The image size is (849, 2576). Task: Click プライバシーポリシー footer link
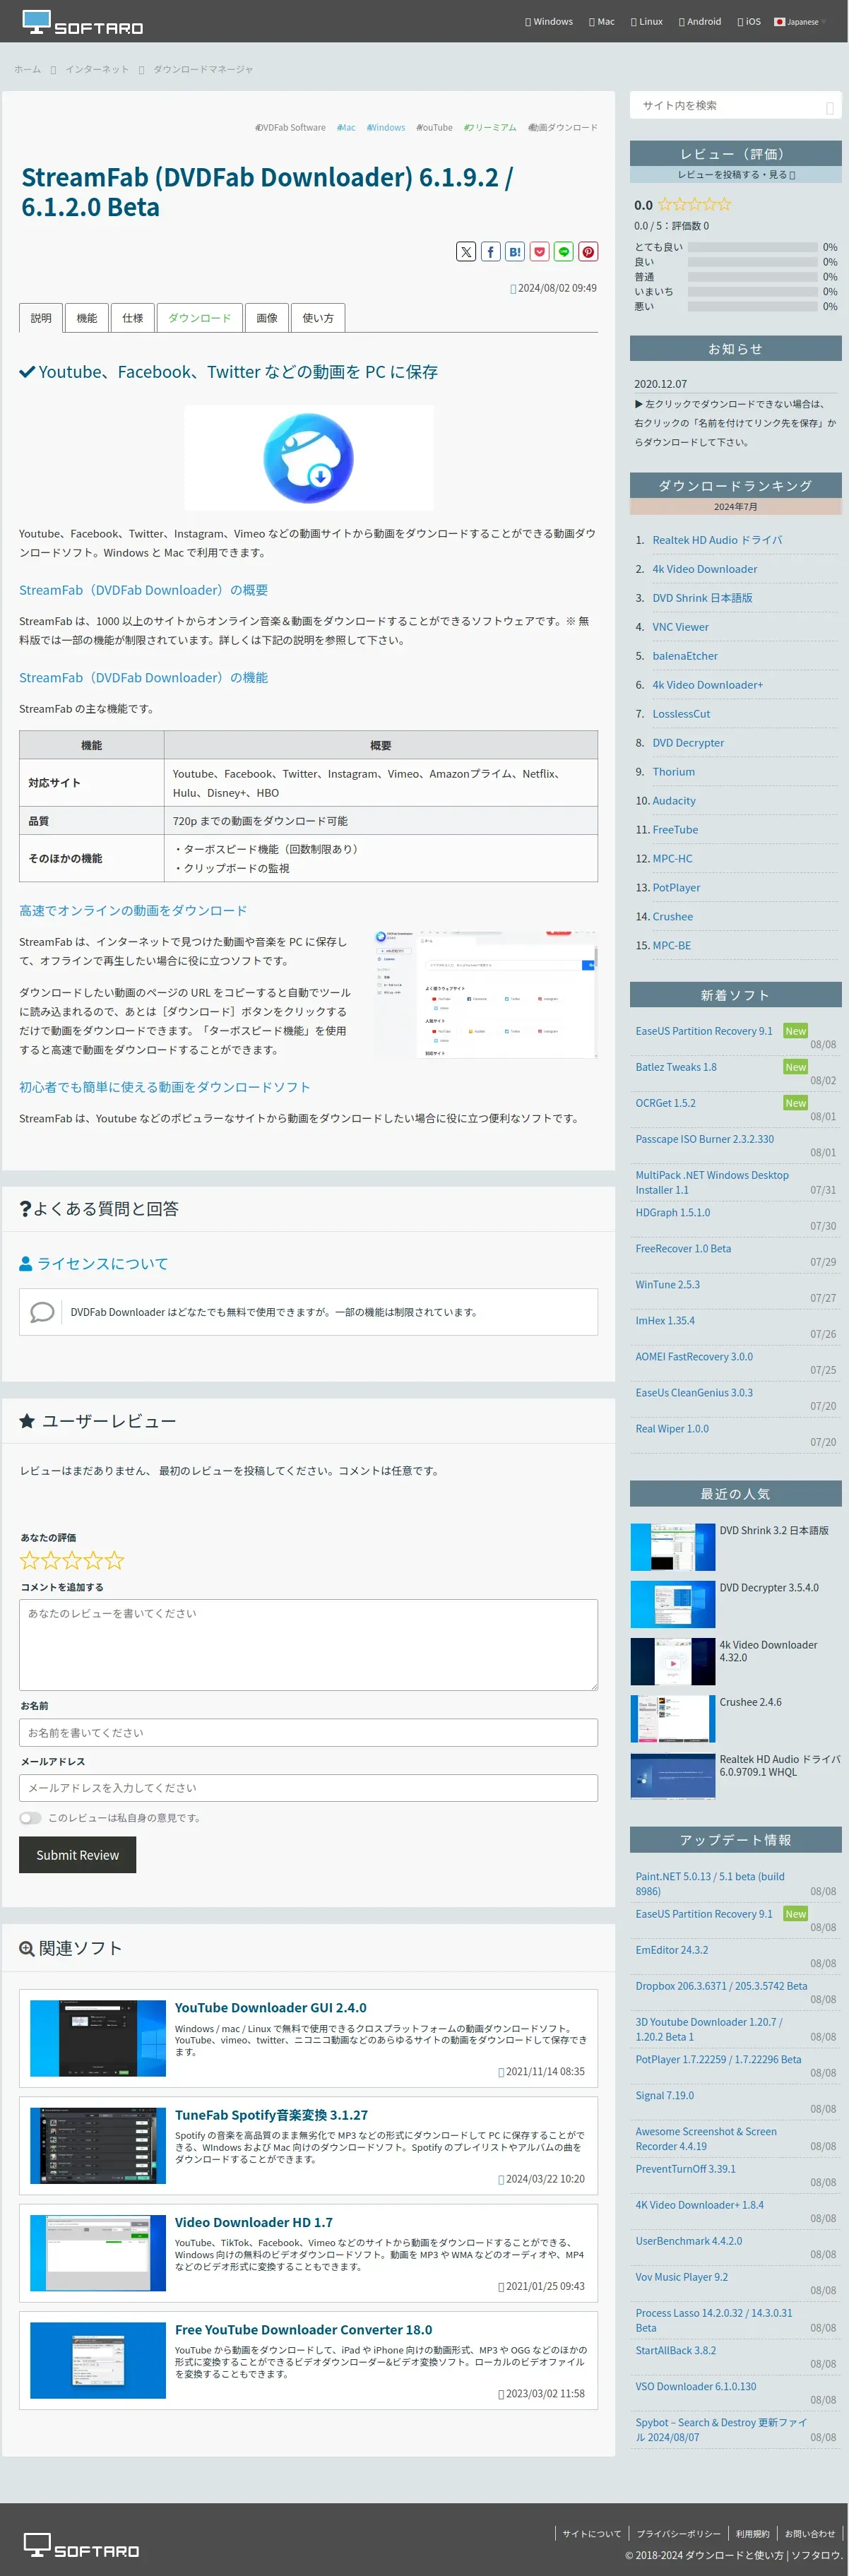coord(678,2534)
